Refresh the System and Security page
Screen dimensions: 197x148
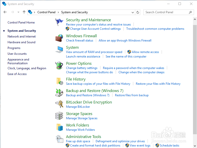138,12
